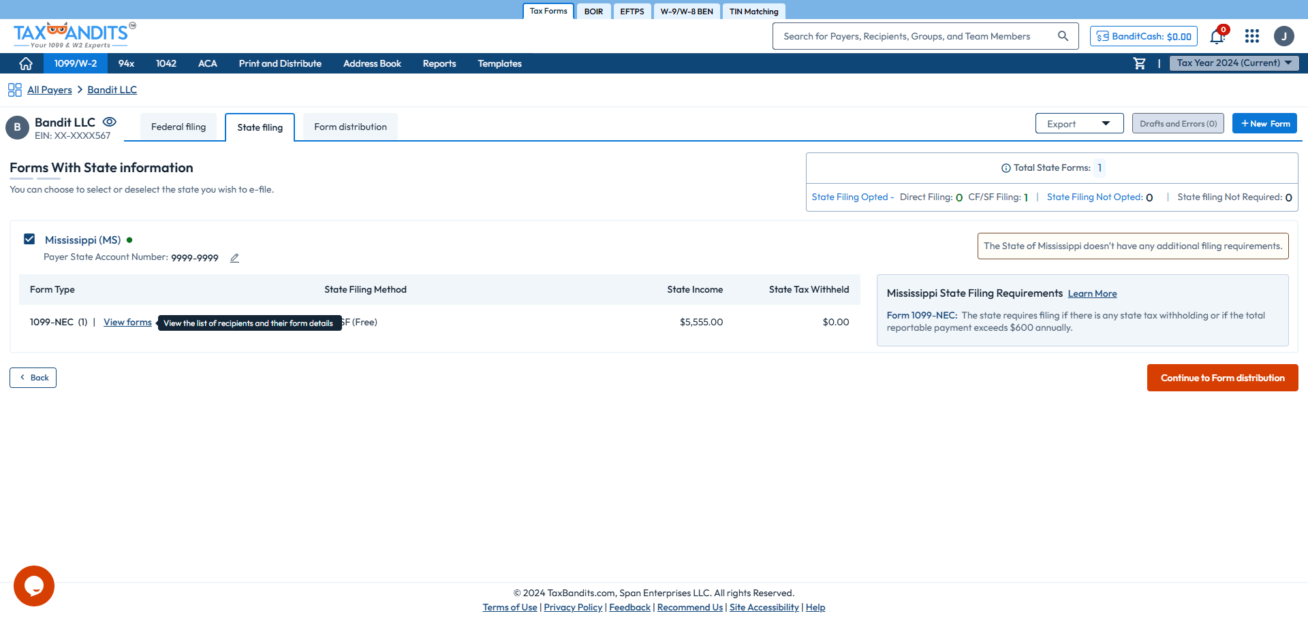The width and height of the screenshot is (1308, 620).
Task: Click the Total State Forms info icon
Action: tap(1006, 168)
